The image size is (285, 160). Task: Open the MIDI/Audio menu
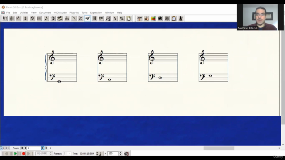pyautogui.click(x=60, y=13)
